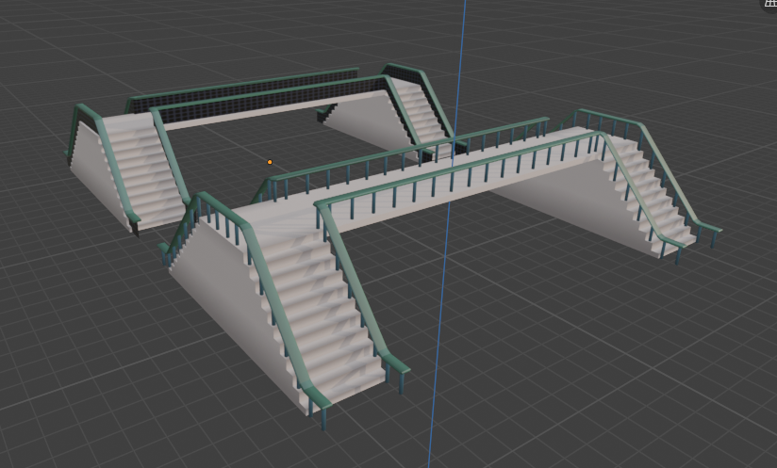Select the back-left staircase steps
Image resolution: width=777 pixels, height=468 pixels.
point(142,170)
